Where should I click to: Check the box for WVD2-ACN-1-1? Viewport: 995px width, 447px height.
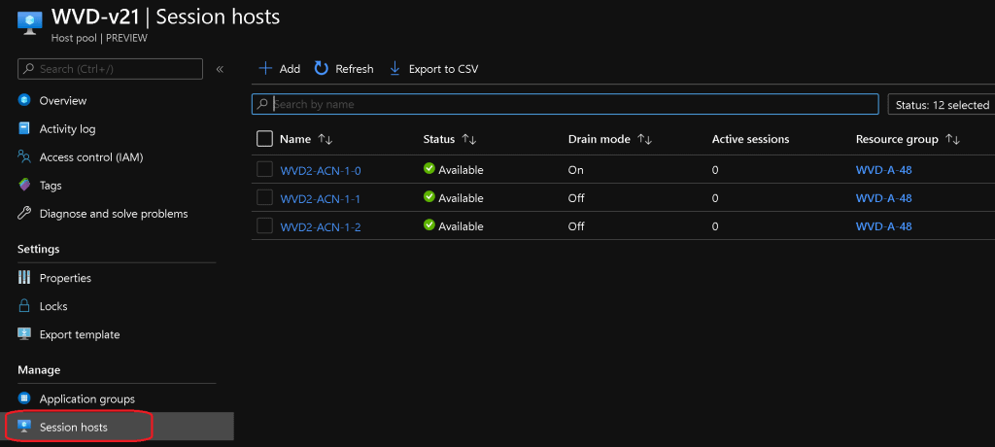[264, 197]
